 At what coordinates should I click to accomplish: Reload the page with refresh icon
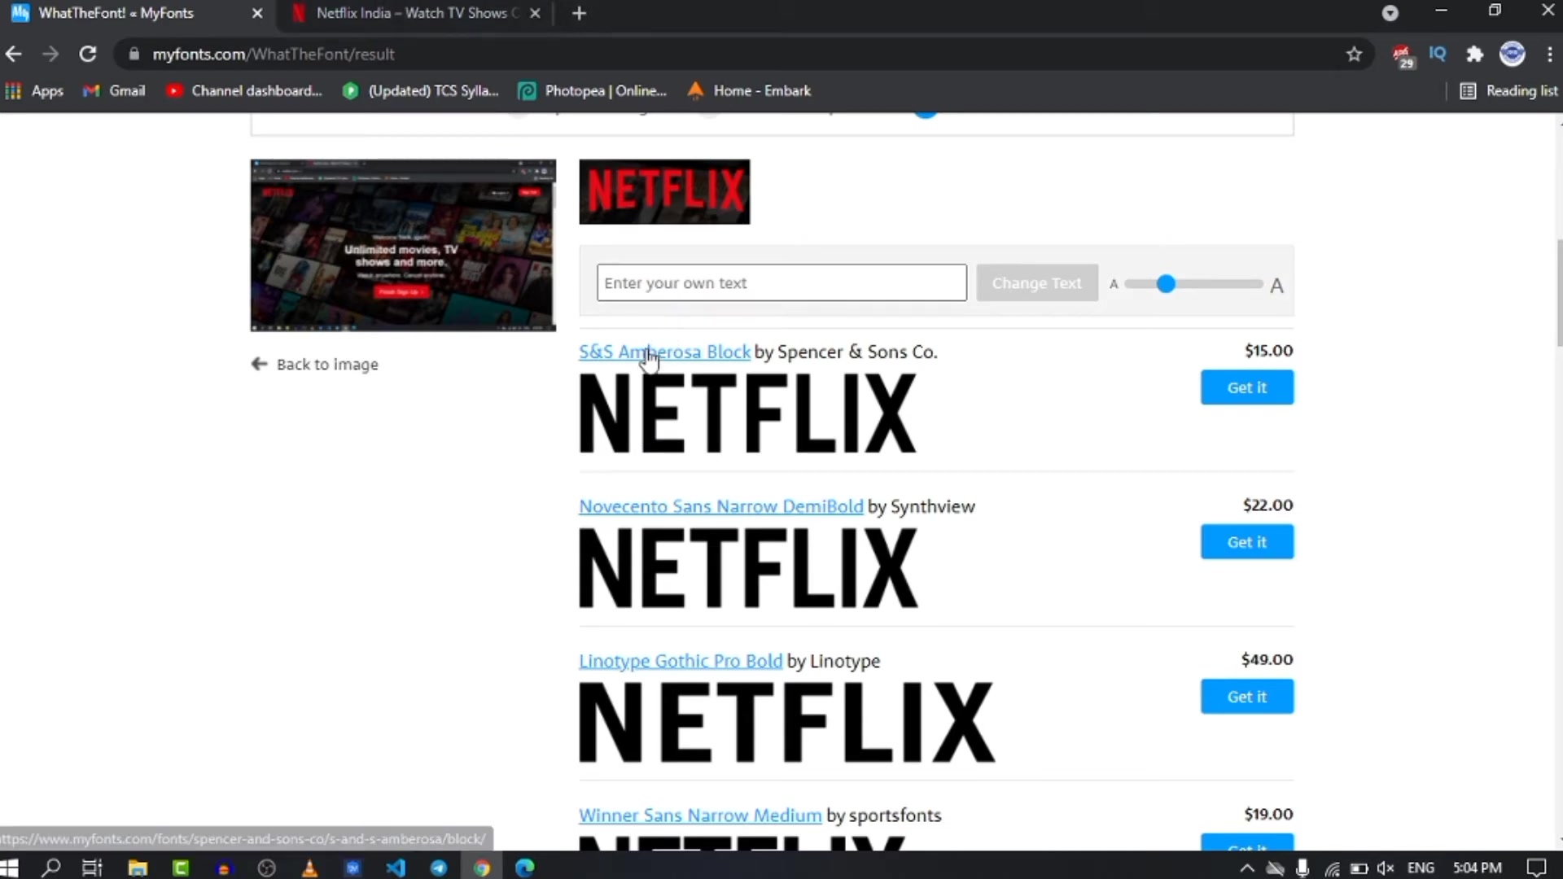(88, 55)
